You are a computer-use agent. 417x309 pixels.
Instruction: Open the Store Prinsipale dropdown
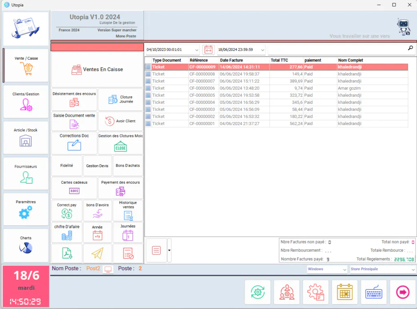[x=382, y=269]
